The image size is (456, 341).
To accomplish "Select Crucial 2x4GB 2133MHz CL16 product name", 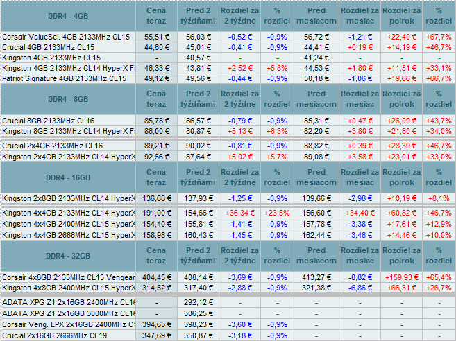I will (52, 146).
